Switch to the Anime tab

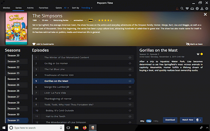click(x=30, y=8)
